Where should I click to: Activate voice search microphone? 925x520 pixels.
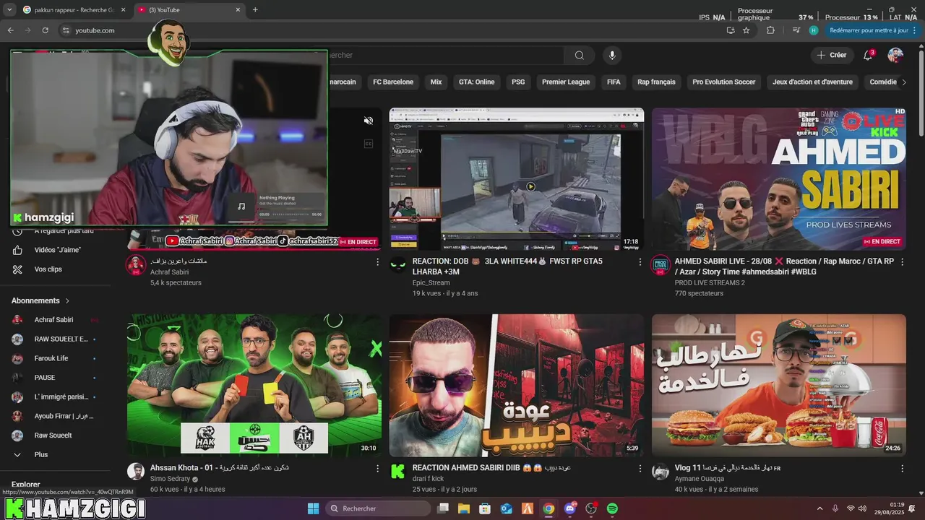(612, 56)
